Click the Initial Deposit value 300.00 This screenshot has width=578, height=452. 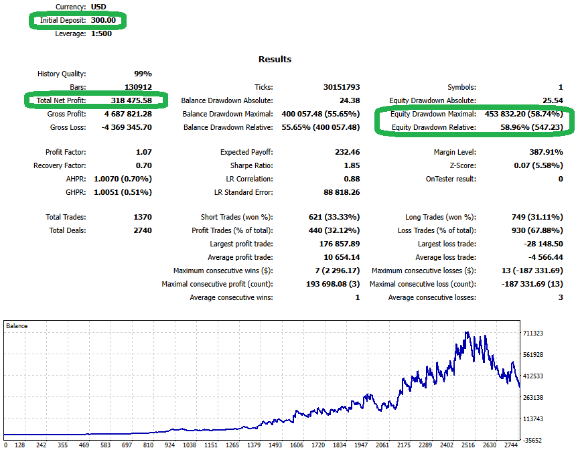pyautogui.click(x=103, y=20)
